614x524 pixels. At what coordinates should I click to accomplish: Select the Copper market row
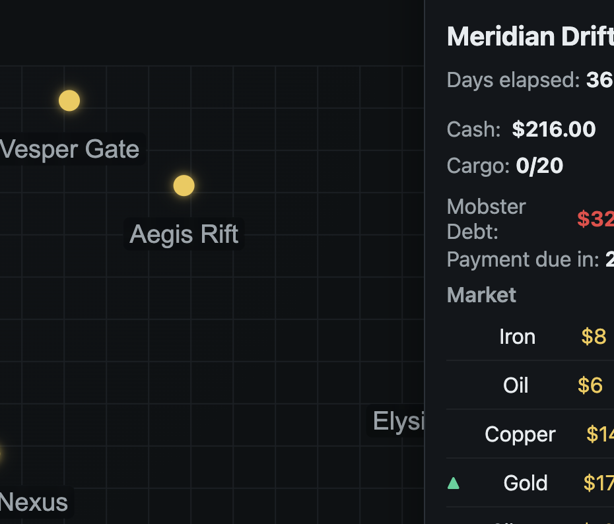pos(530,434)
